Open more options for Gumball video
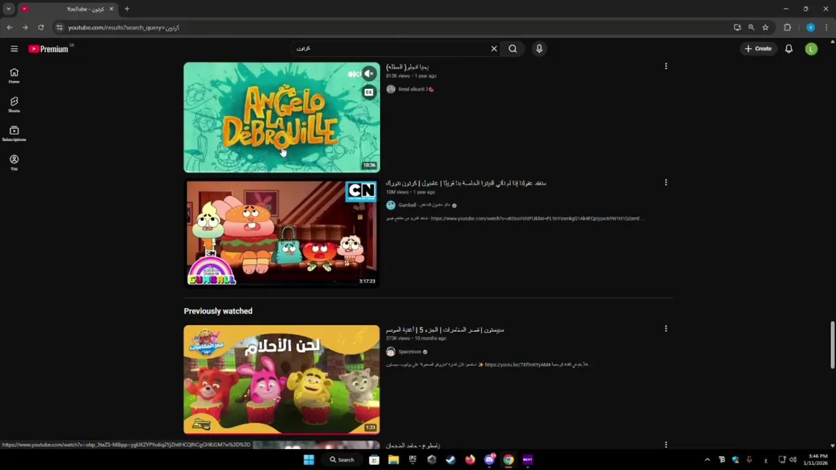This screenshot has height=470, width=836. (x=666, y=183)
